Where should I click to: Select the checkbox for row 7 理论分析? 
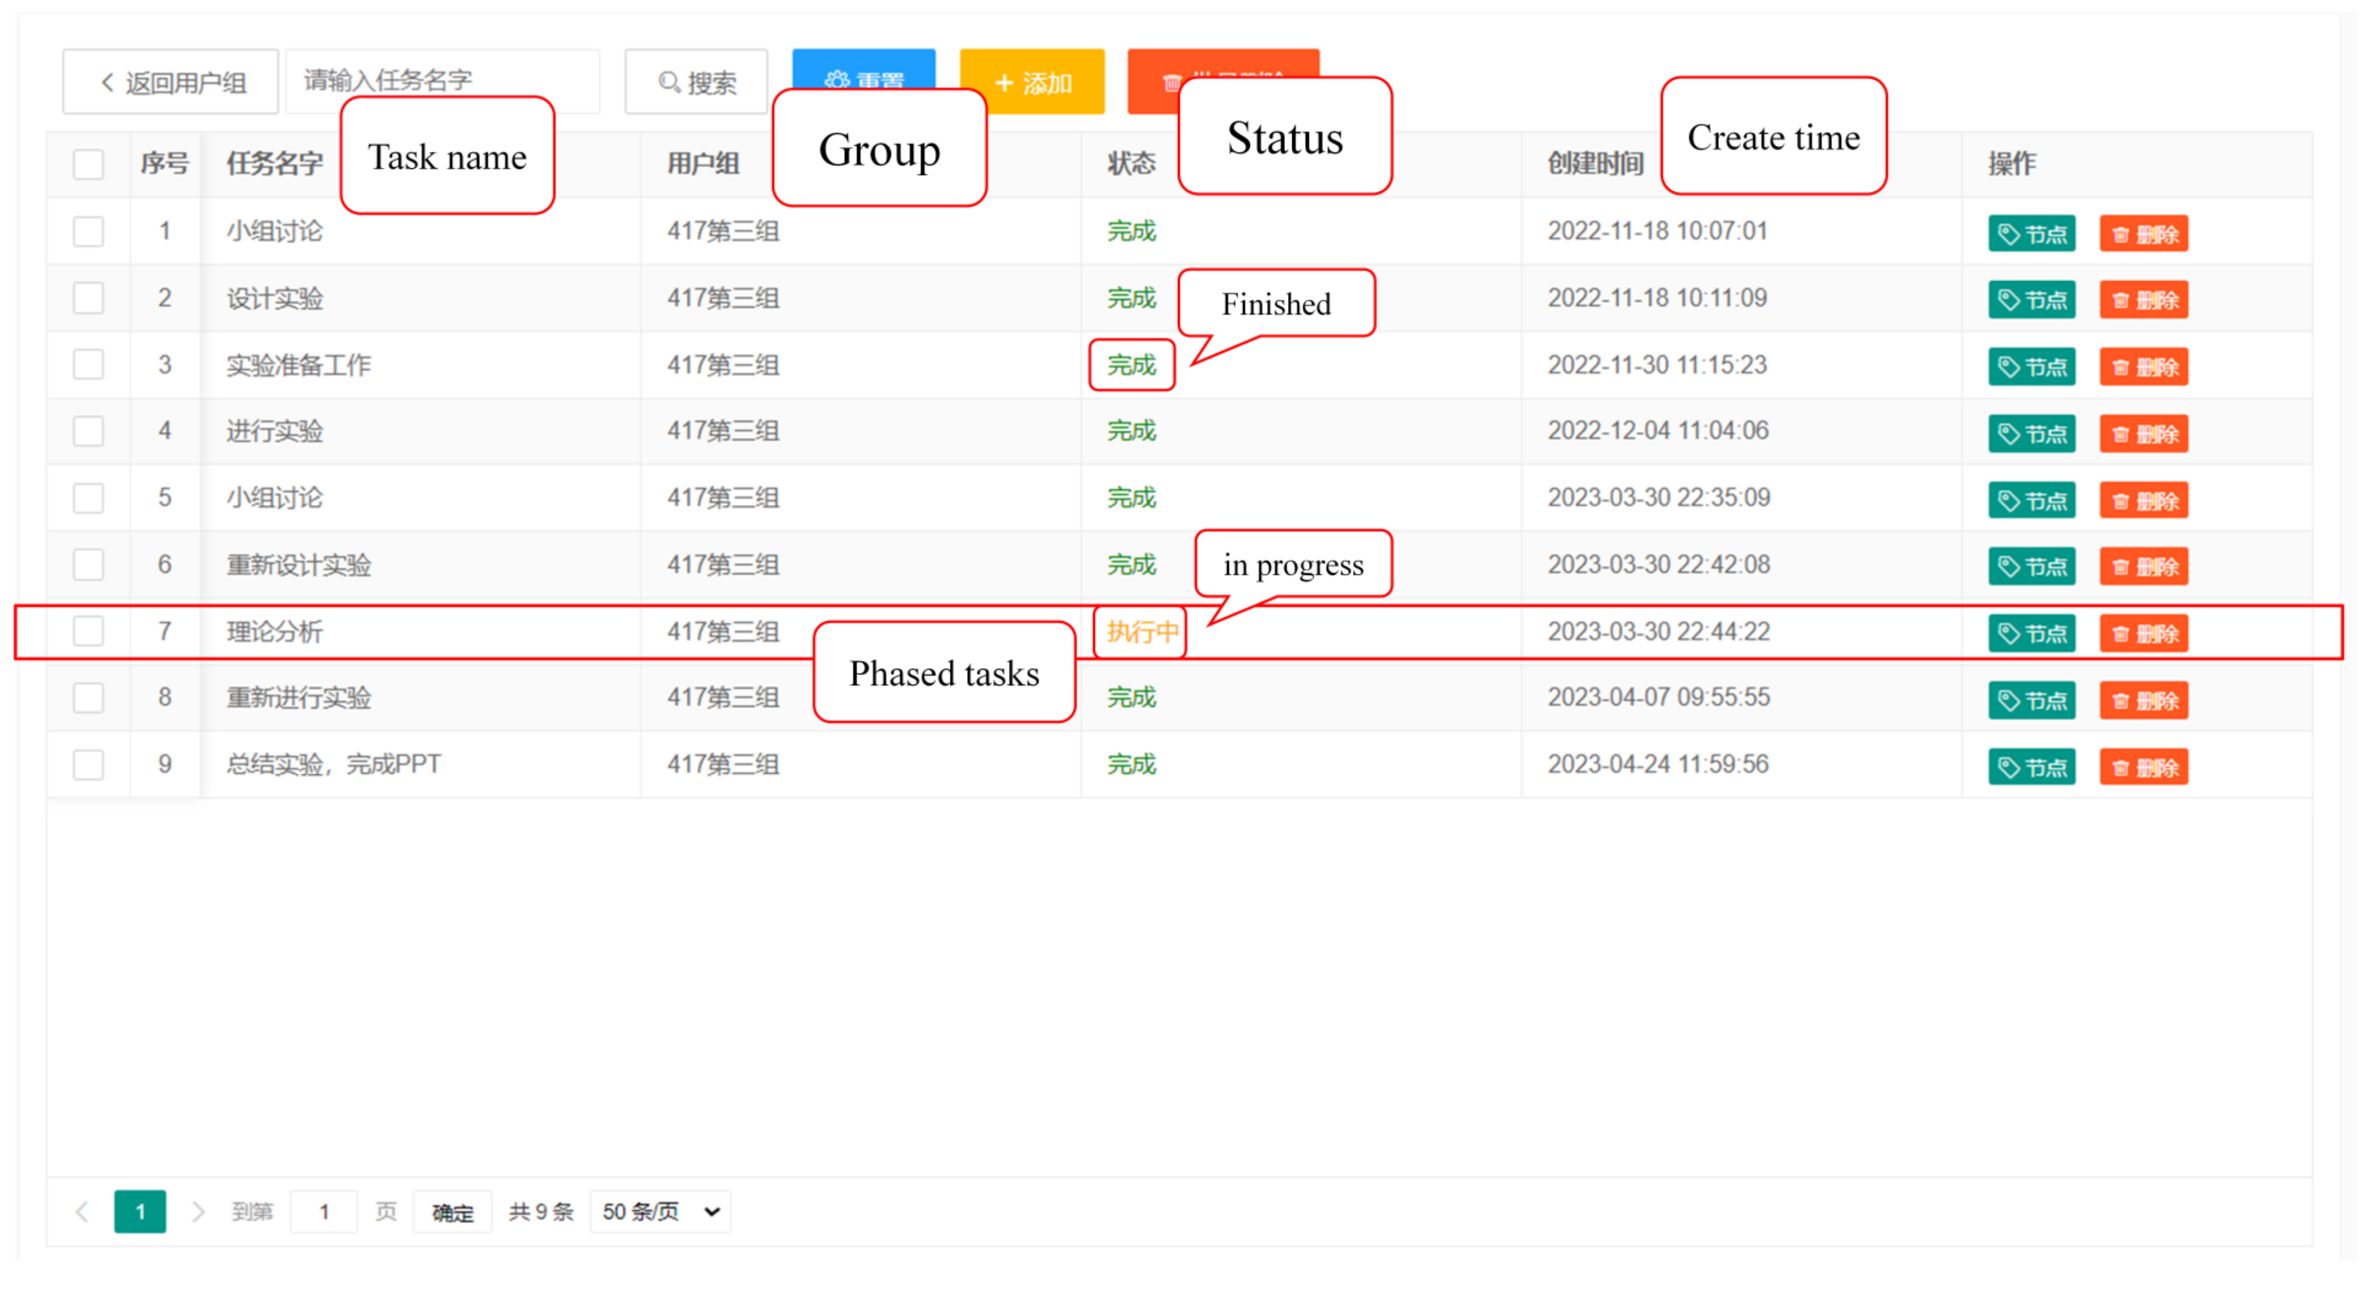[88, 631]
